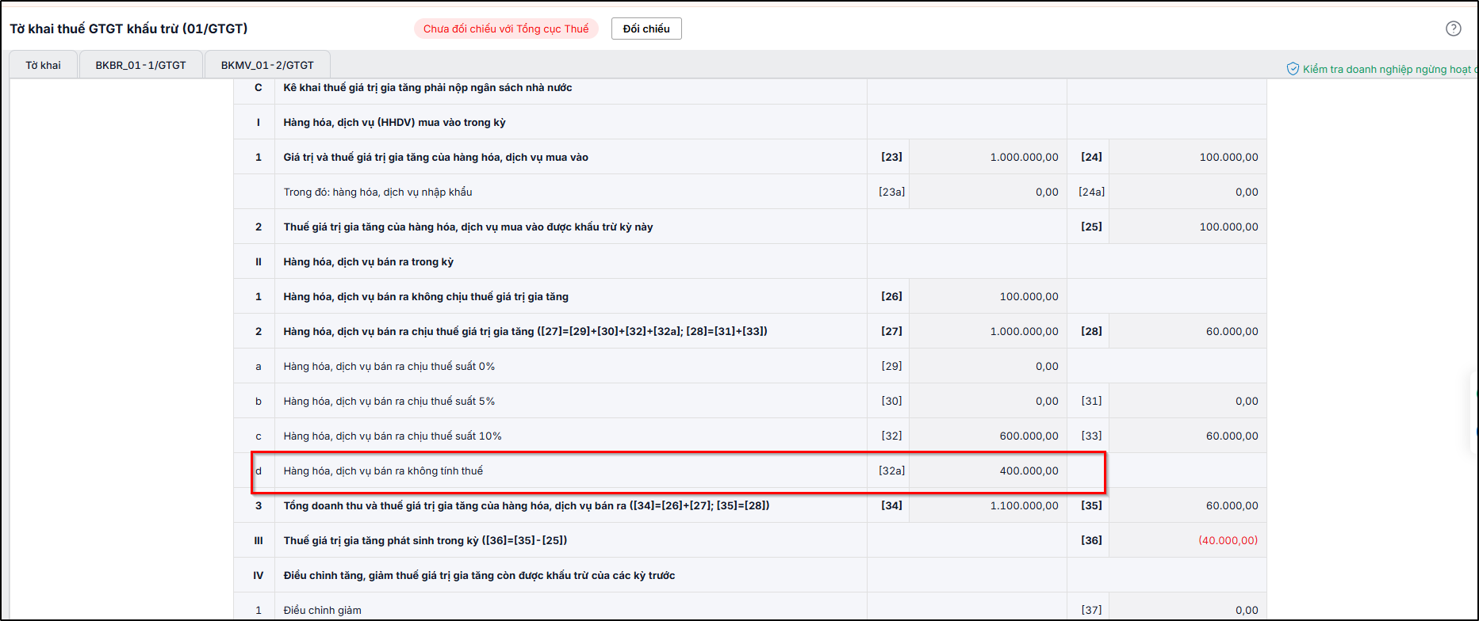Switch to the BKBR_01-1/GTGT tab
Viewport: 1479px width, 621px height.
click(x=140, y=65)
